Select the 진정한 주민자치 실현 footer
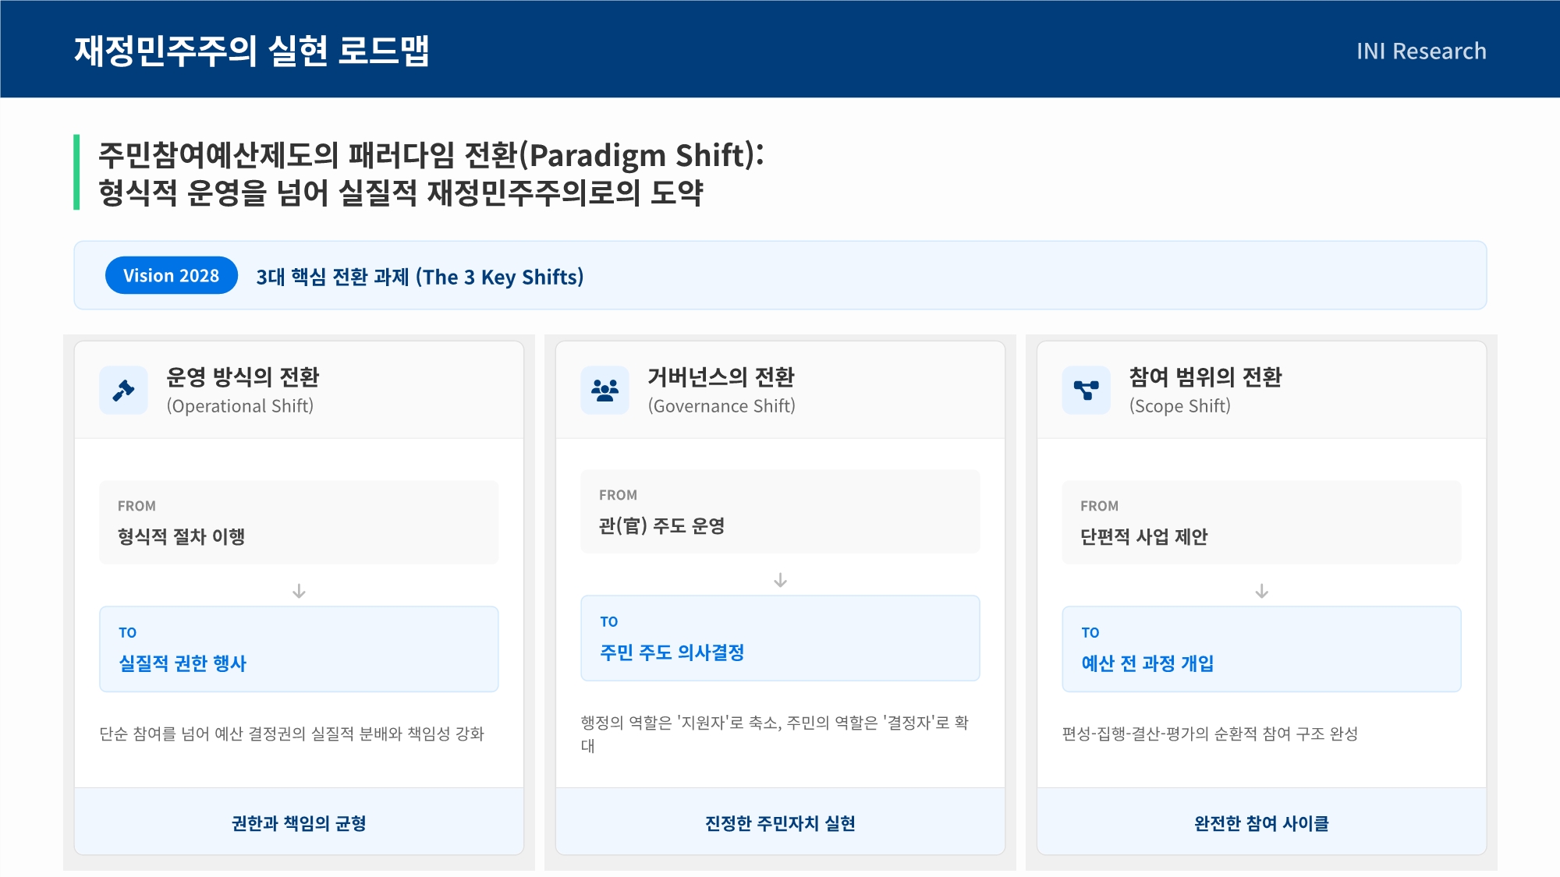The image size is (1560, 877). (780, 823)
